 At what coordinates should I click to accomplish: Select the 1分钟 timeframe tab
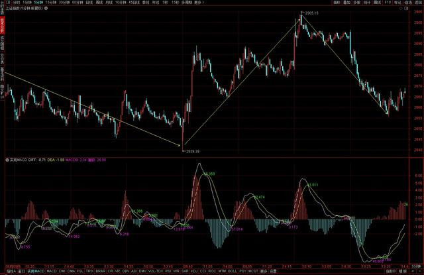click(x=27, y=3)
